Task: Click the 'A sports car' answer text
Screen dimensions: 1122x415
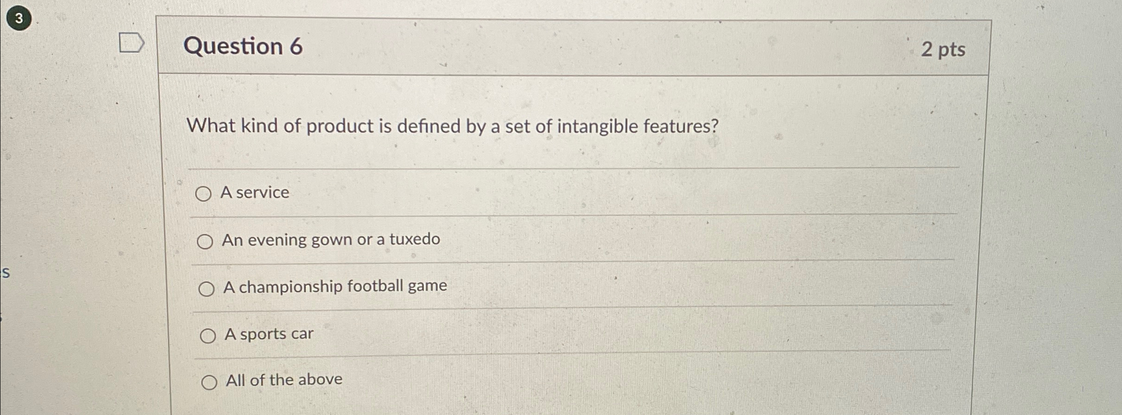Action: tap(268, 334)
